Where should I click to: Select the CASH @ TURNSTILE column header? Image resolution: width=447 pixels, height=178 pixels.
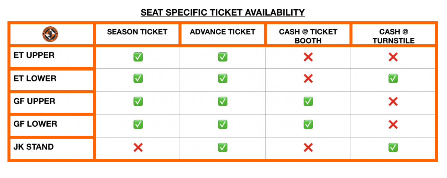[x=393, y=36]
